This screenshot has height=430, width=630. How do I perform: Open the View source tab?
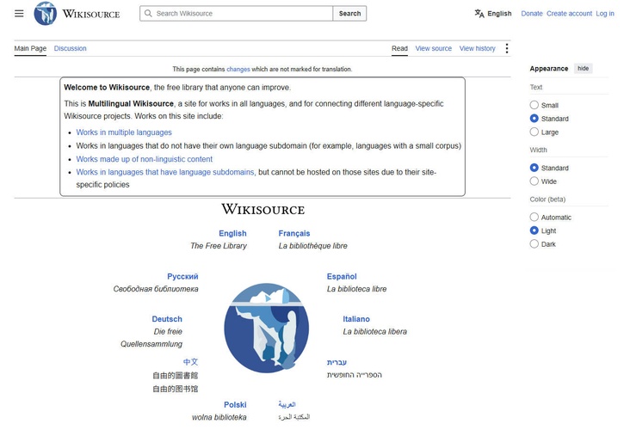click(433, 48)
